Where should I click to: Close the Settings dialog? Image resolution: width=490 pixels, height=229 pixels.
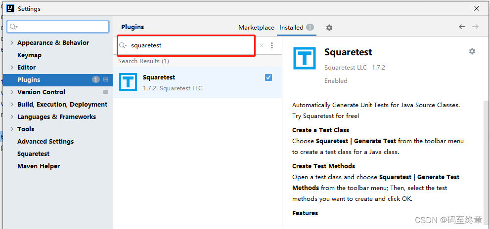(477, 9)
